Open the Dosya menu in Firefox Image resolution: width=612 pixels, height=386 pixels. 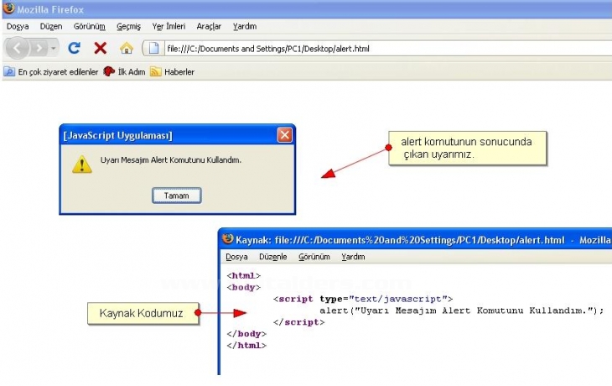click(x=18, y=27)
